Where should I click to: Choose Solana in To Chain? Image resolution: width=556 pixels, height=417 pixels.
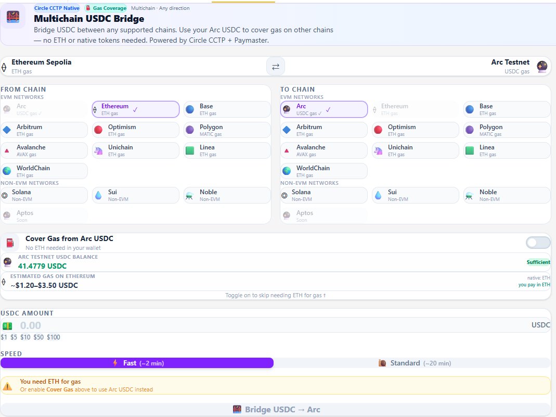pyautogui.click(x=324, y=195)
